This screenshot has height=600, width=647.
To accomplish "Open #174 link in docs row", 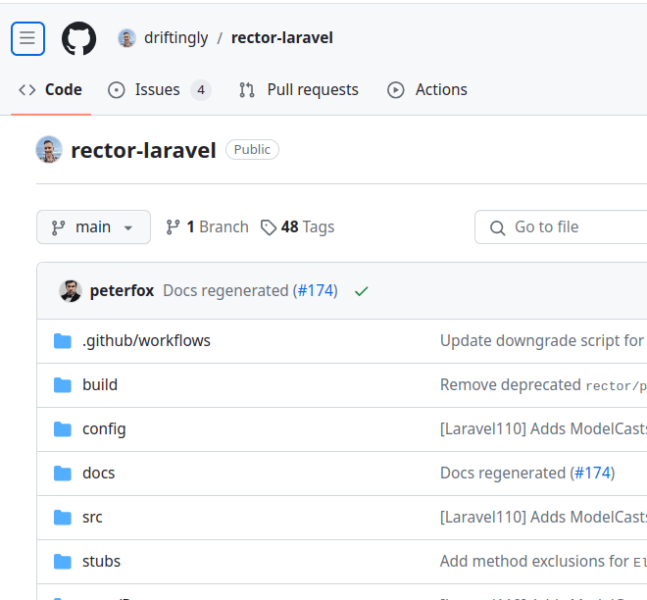I will [x=592, y=474].
